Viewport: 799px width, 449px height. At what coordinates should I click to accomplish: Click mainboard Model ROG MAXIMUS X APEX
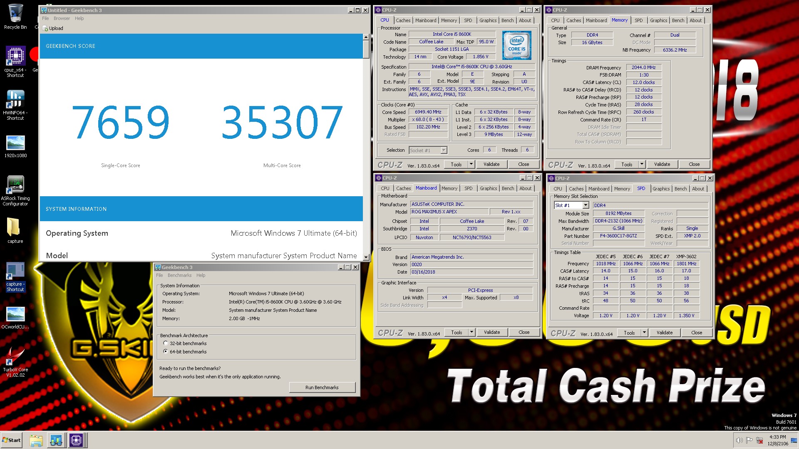click(x=449, y=212)
